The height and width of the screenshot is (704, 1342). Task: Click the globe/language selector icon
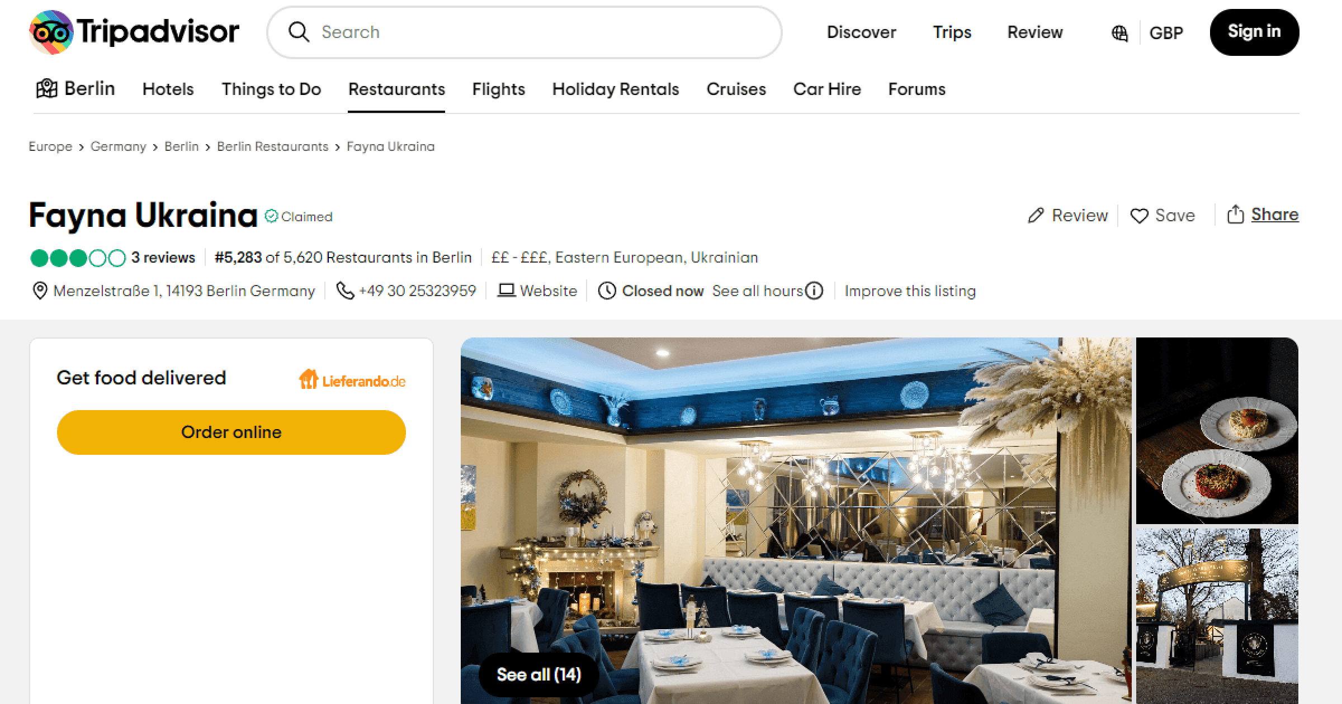pos(1120,31)
